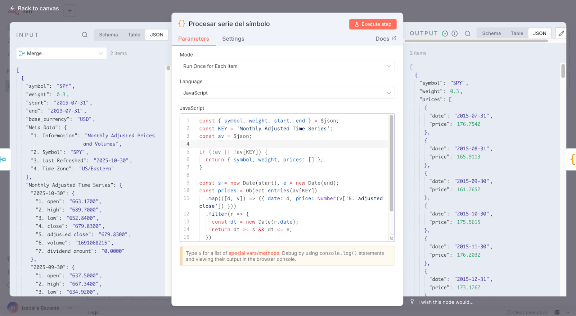Select the JSON view in the OUTPUT panel
576x316 pixels.
tap(539, 33)
